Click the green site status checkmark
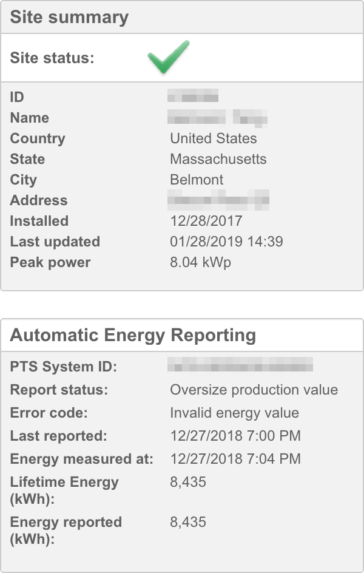The image size is (364, 573). click(x=168, y=57)
